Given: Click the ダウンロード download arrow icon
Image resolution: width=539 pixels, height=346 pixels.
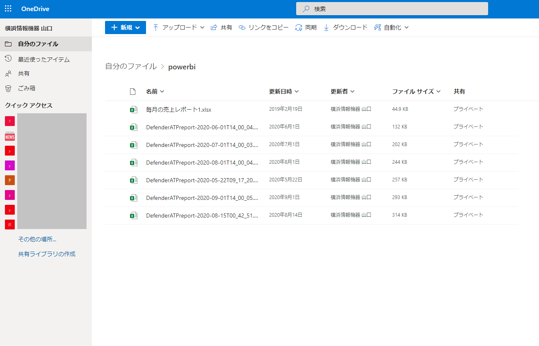Looking at the screenshot, I should pyautogui.click(x=327, y=27).
